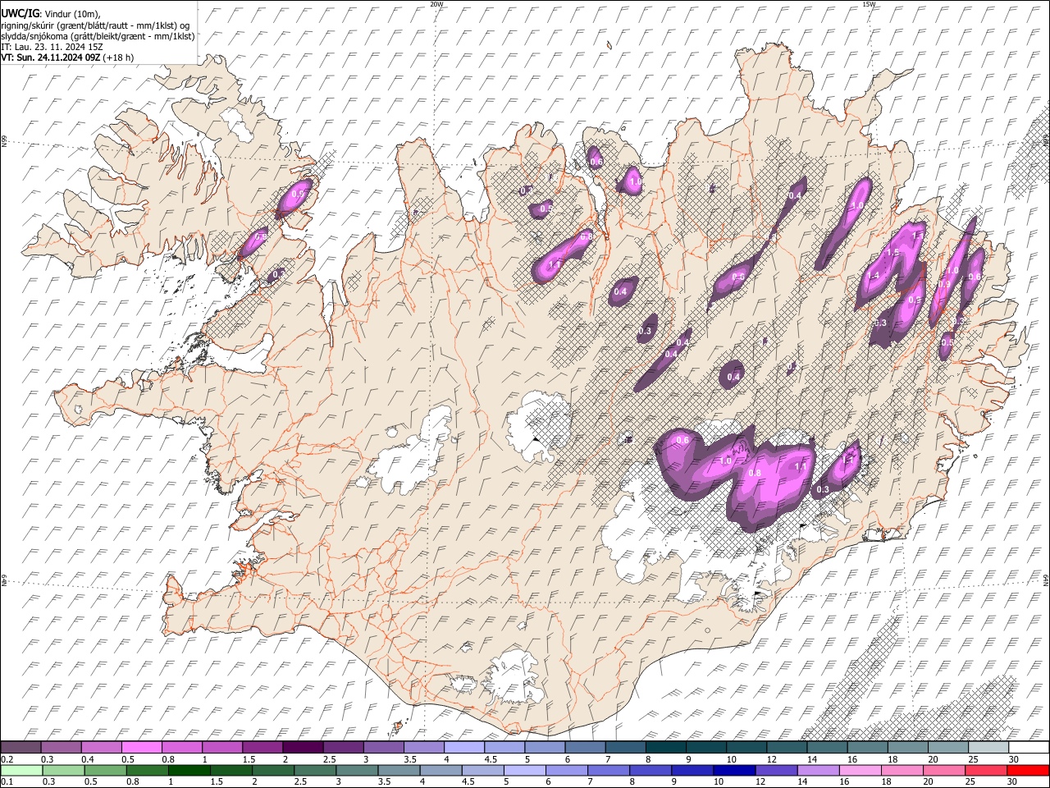Select the dark teal 8 swatch in upper legend

click(x=666, y=748)
